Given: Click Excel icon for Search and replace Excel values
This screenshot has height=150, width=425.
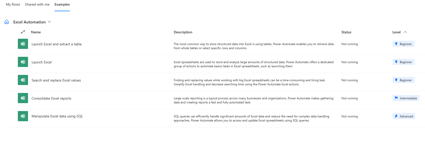Looking at the screenshot, I should tap(23, 80).
